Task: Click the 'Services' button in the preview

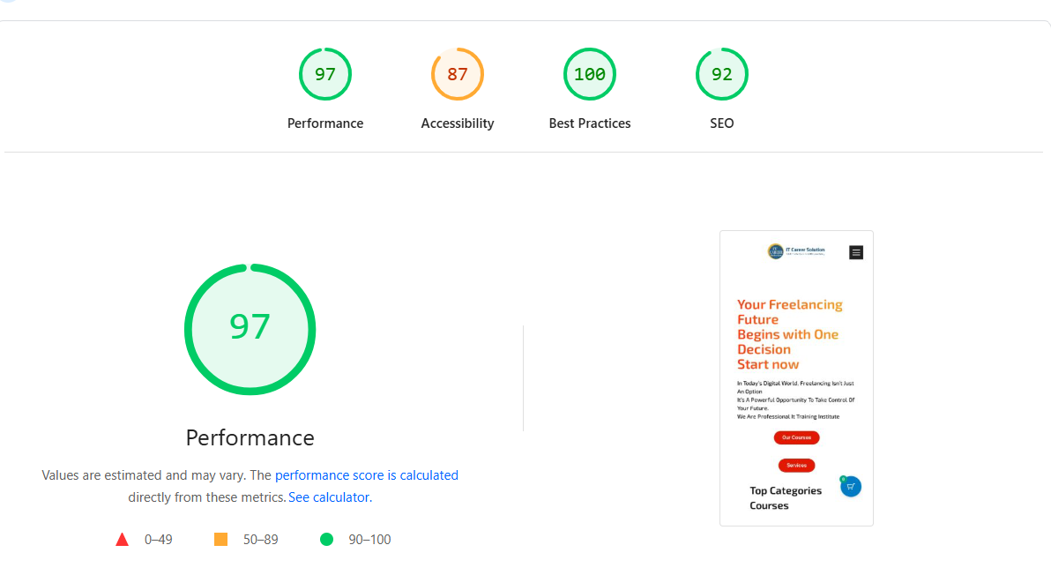Action: [796, 465]
